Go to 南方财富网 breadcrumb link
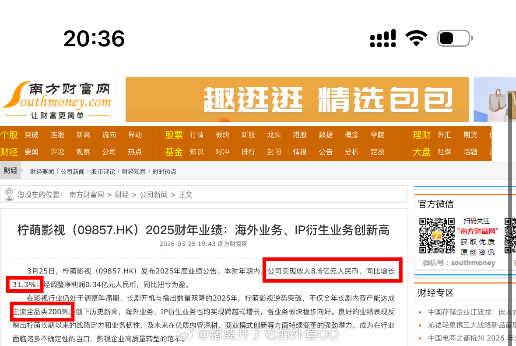The image size is (516, 346). (87, 194)
